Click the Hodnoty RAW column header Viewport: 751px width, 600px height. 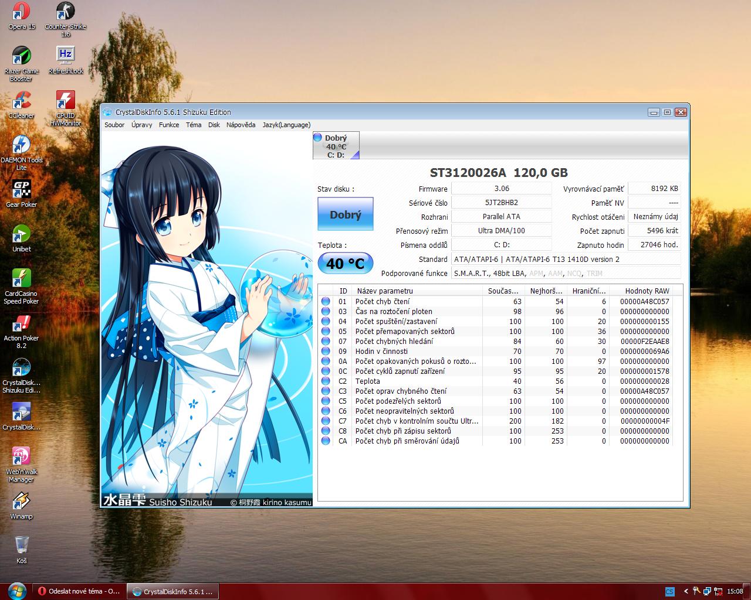pyautogui.click(x=647, y=291)
